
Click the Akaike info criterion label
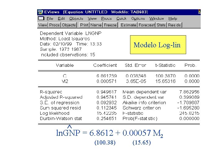pyautogui.click(x=144, y=103)
